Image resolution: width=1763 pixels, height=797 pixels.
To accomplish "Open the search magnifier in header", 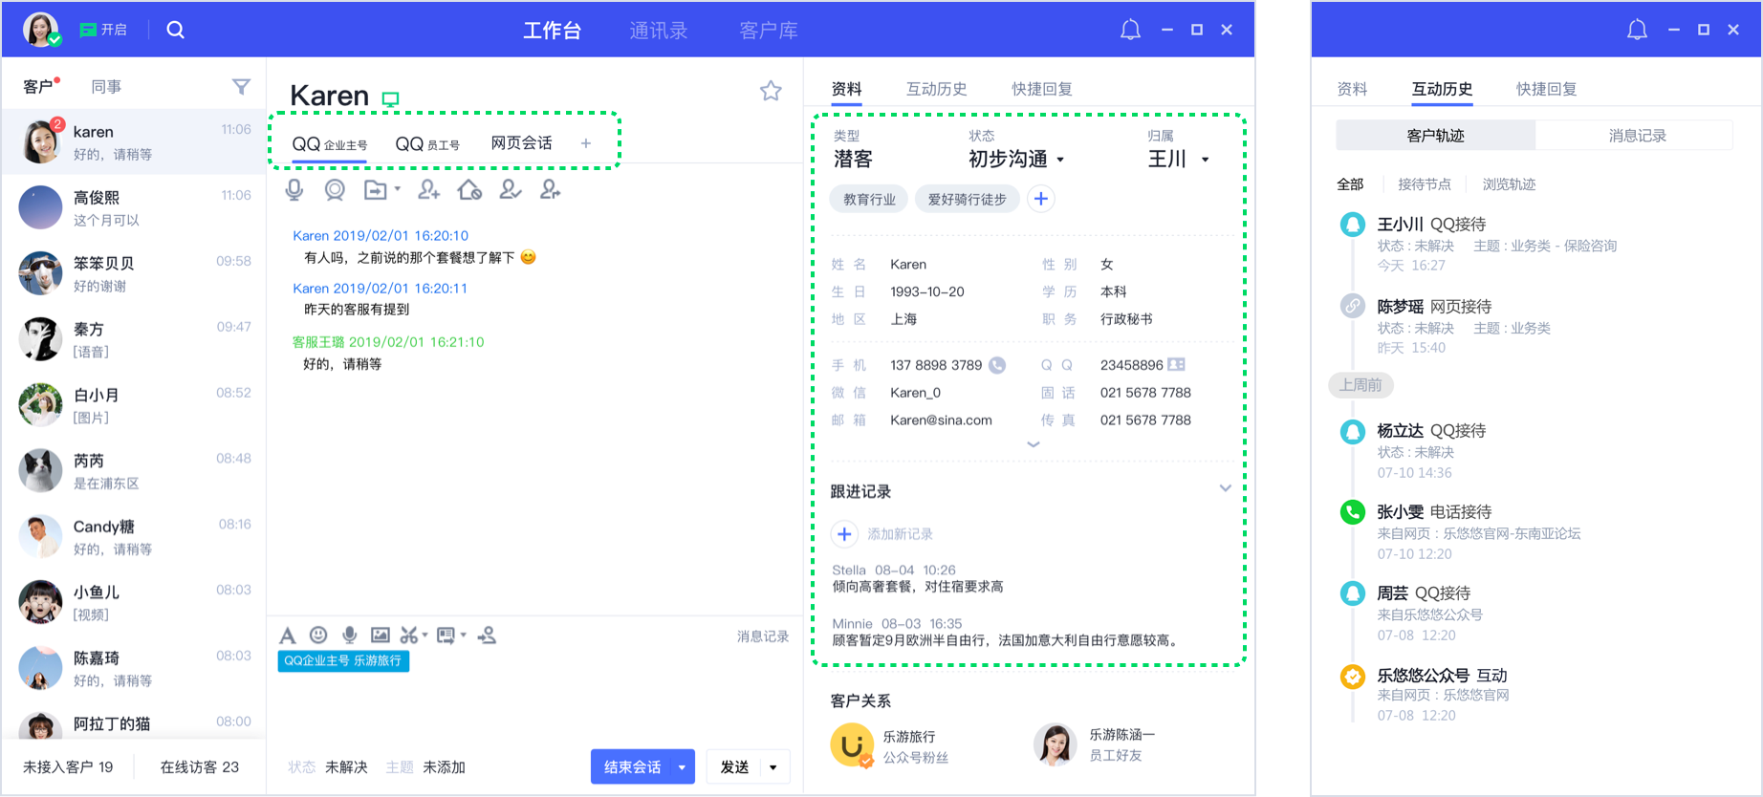I will 175,30.
